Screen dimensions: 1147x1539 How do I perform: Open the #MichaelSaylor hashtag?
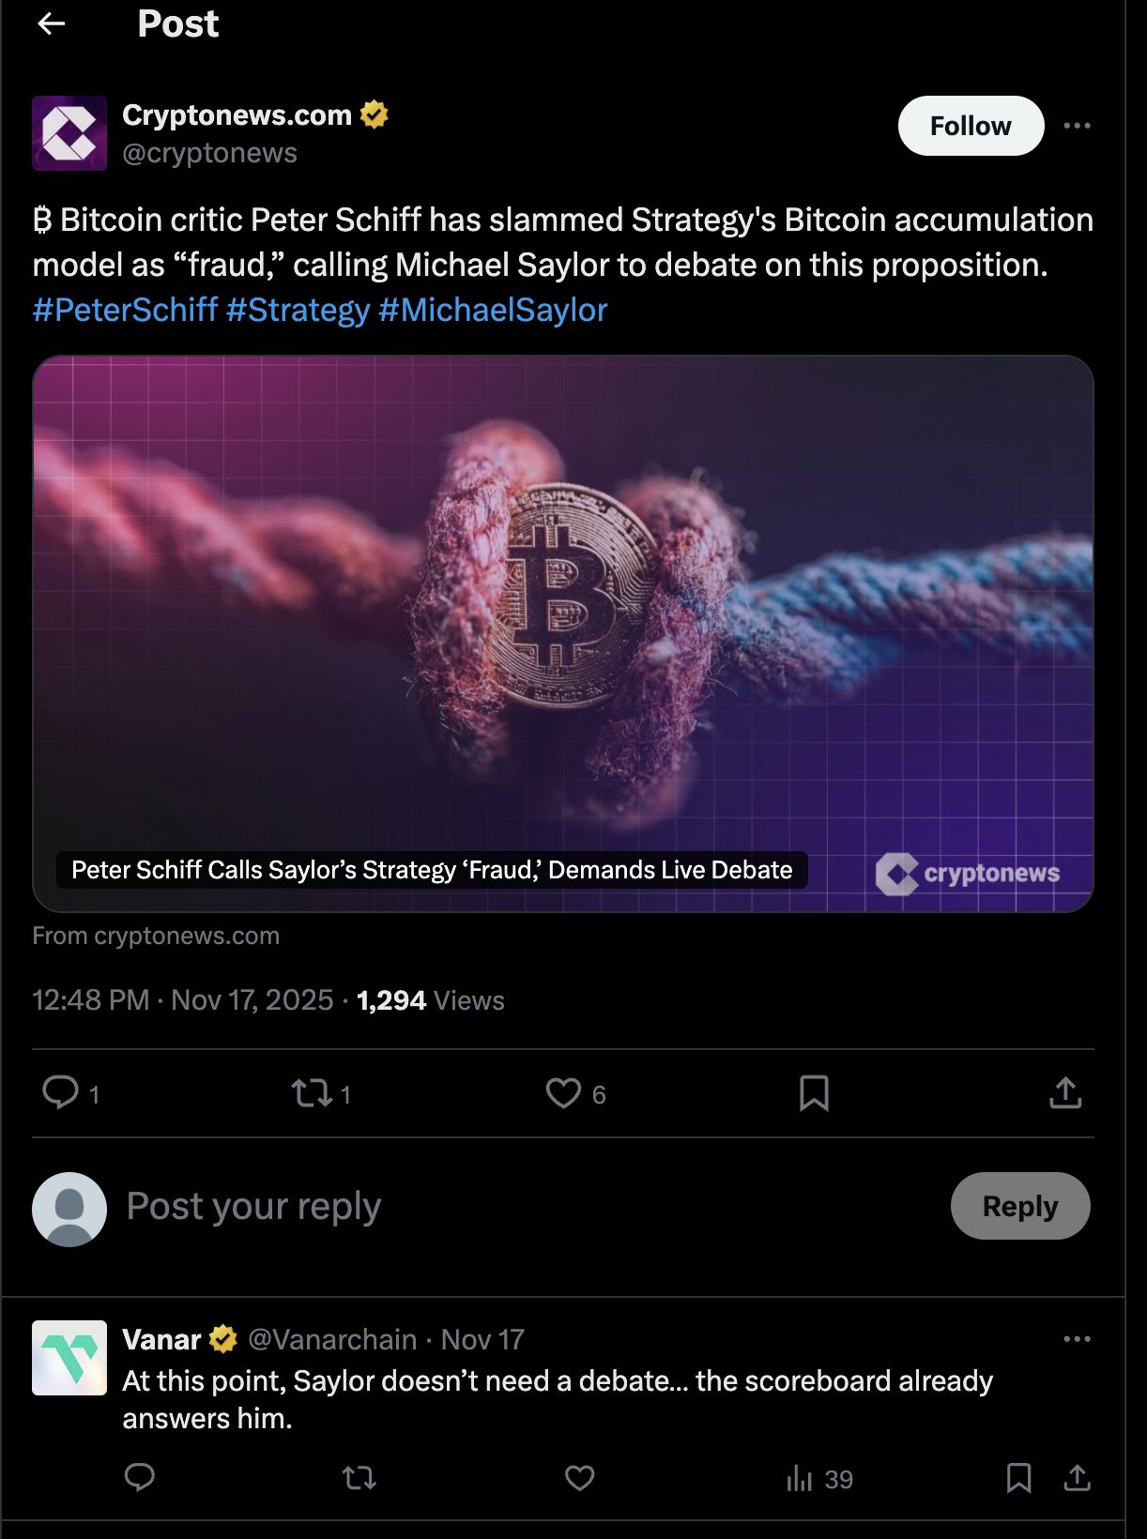click(493, 310)
